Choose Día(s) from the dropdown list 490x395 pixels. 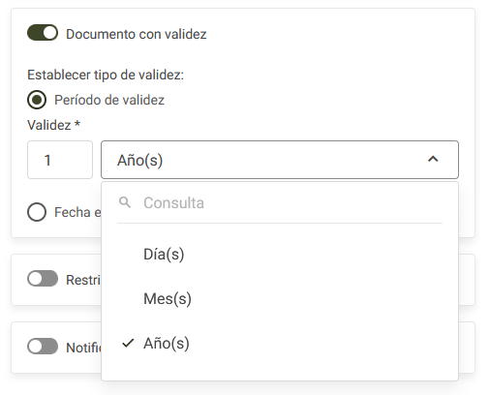pyautogui.click(x=280, y=255)
